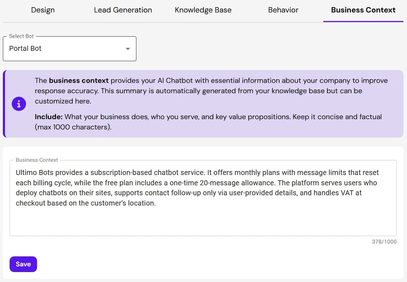This screenshot has height=282, width=407.
Task: Click the dropdown arrow in Select Bot field
Action: pyautogui.click(x=127, y=49)
